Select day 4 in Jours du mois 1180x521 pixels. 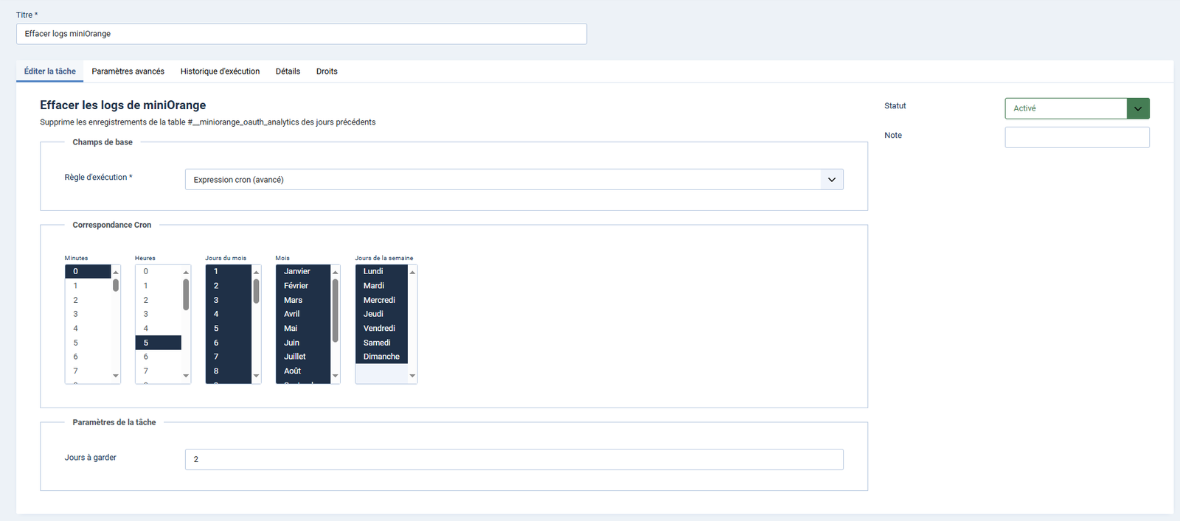[228, 314]
